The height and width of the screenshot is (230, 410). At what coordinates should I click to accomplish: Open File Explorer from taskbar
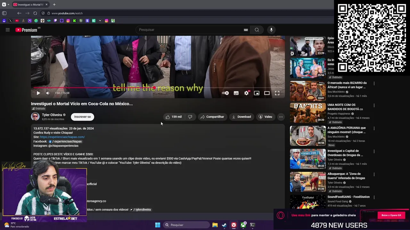(215, 225)
